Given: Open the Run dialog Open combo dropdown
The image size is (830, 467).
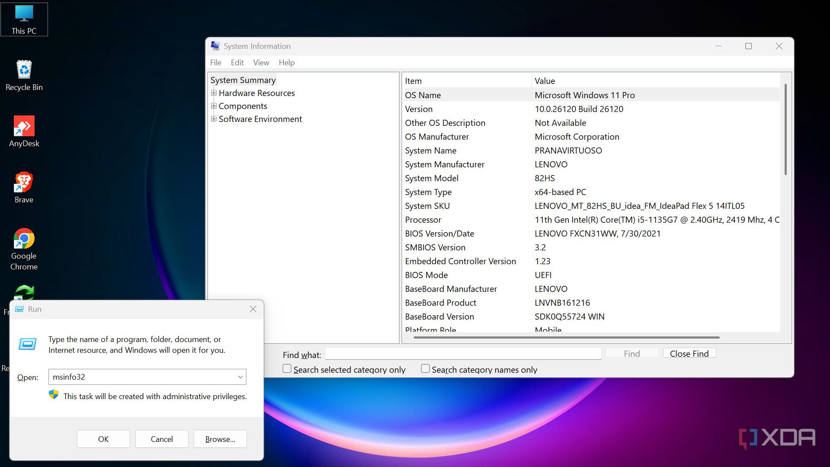Looking at the screenshot, I should coord(240,377).
